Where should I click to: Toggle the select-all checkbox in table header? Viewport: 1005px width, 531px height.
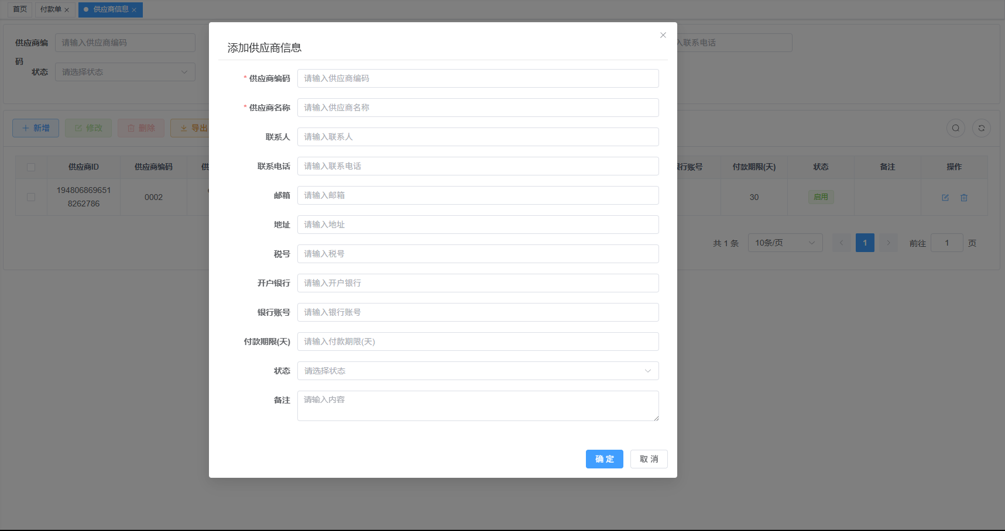pyautogui.click(x=31, y=167)
